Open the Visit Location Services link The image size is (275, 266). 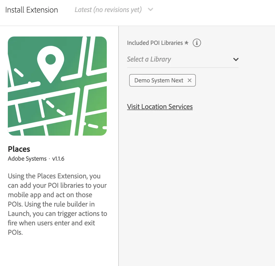coord(160,107)
